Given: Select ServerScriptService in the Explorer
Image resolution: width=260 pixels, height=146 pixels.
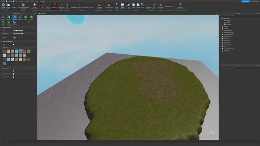Looking at the screenshot, I should (229, 34).
